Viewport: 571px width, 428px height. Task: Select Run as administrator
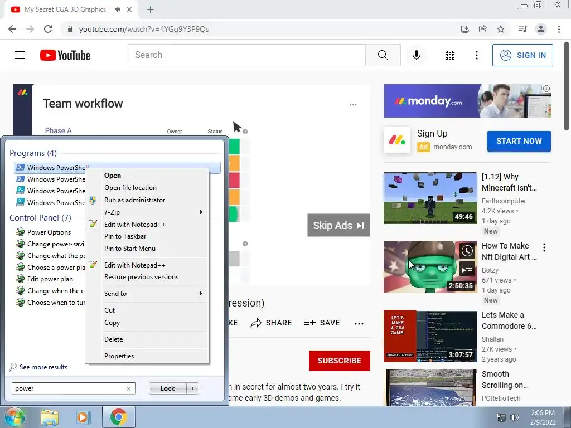[148, 200]
